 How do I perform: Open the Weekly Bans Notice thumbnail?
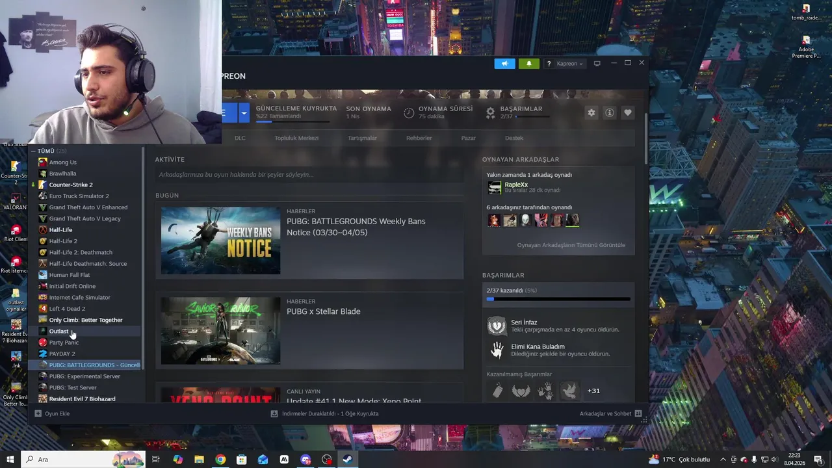[220, 240]
